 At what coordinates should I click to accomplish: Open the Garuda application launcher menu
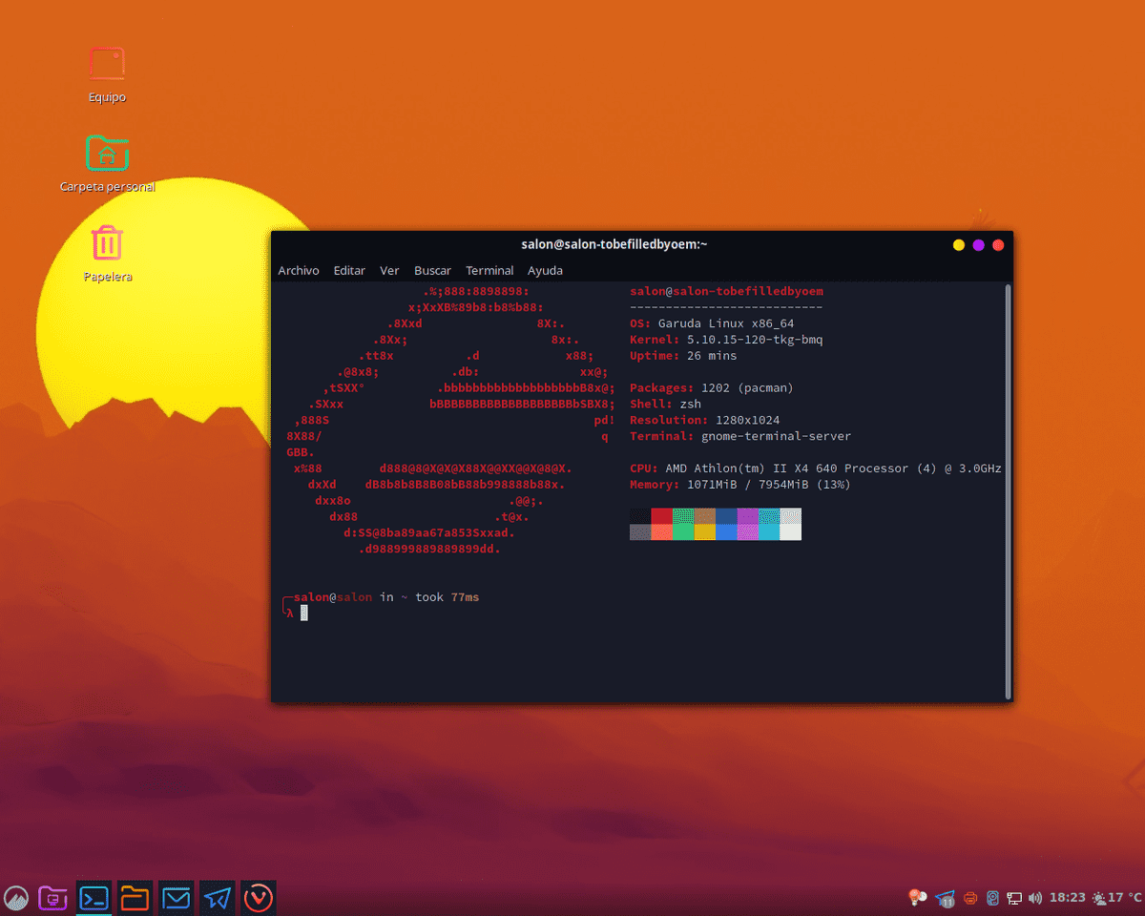16,898
